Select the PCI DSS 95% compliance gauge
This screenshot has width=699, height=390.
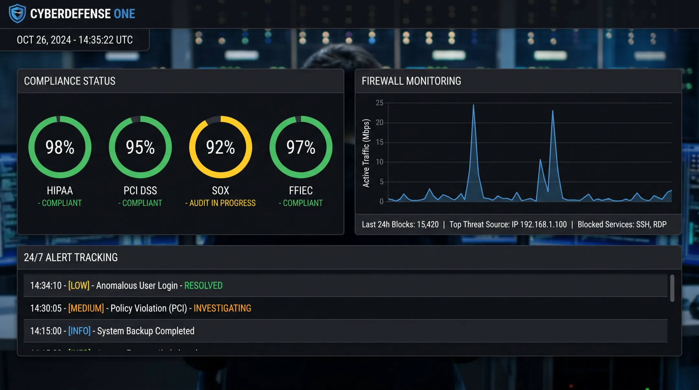coord(140,147)
